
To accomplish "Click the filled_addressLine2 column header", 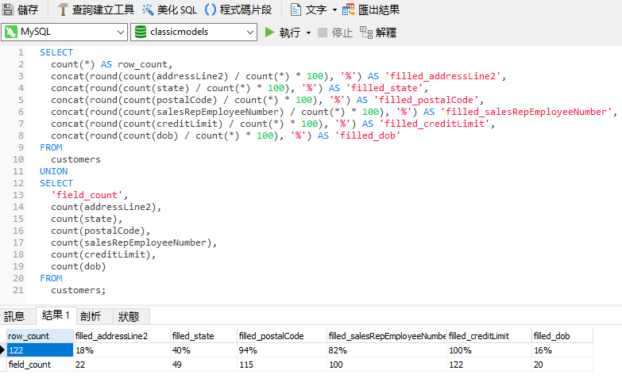I will pos(122,336).
